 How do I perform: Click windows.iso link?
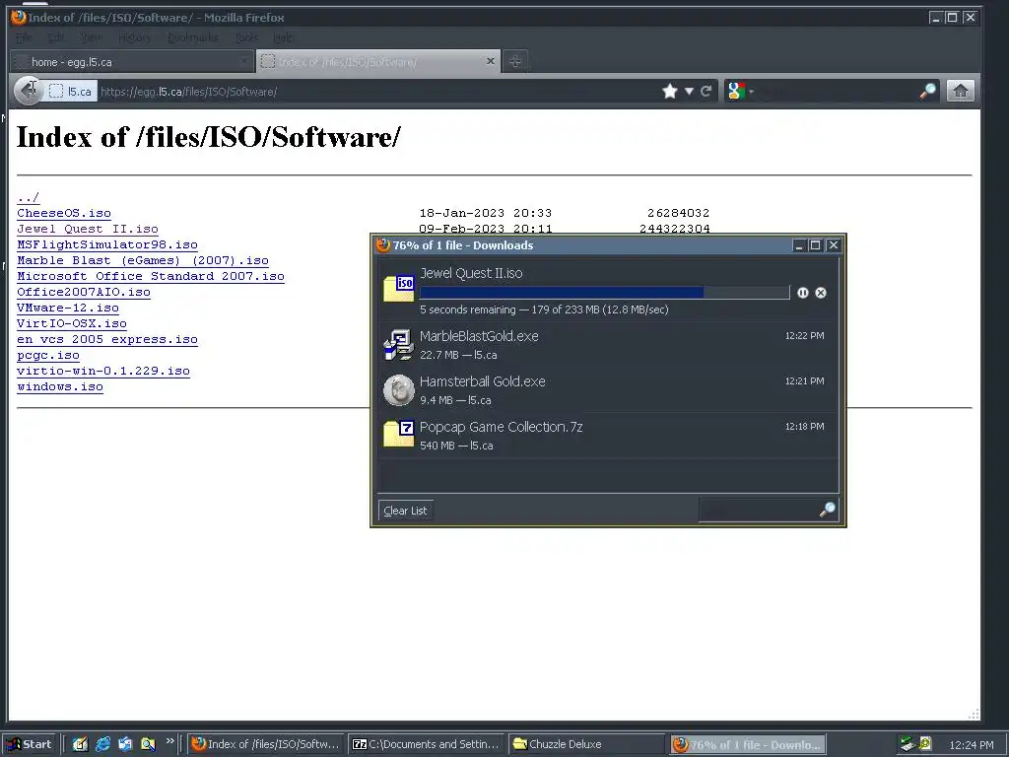60,386
